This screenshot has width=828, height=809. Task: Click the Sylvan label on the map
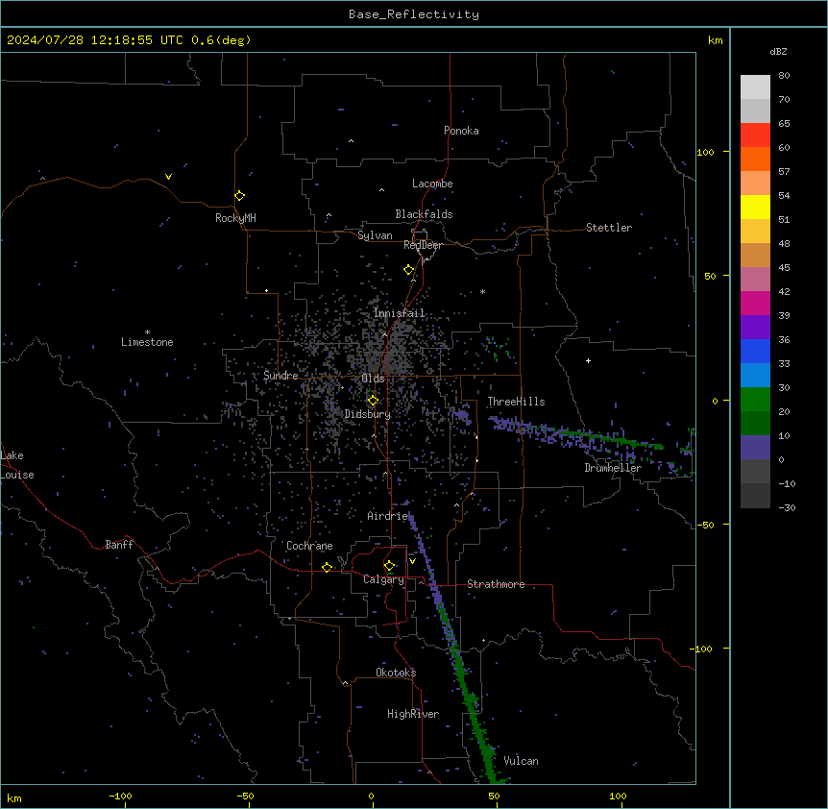375,235
